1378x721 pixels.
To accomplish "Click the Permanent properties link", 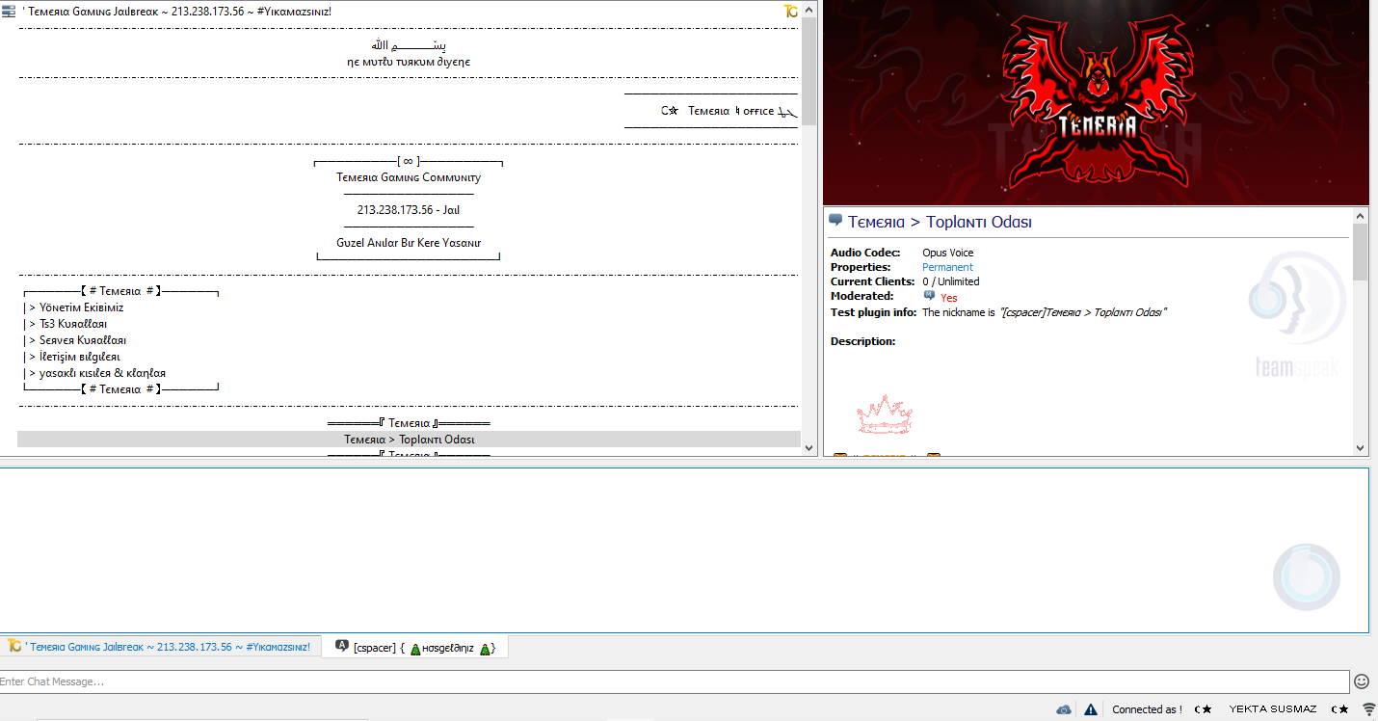I will tap(947, 267).
